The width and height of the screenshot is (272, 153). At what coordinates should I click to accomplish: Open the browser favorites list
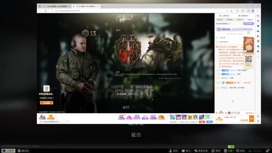[x=237, y=11]
